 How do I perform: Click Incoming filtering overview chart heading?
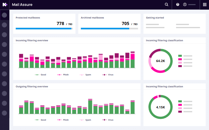pos(32,40)
